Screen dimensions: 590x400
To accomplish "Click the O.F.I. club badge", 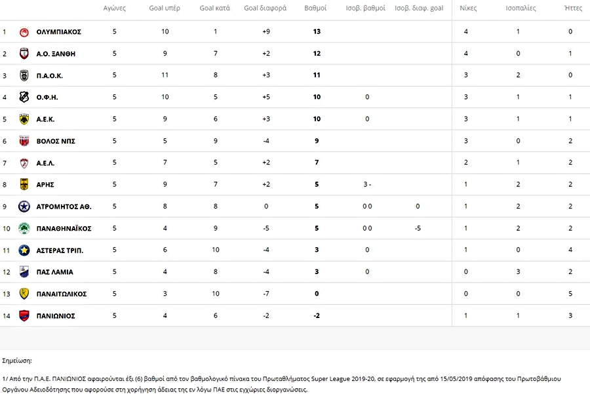I will click(24, 97).
